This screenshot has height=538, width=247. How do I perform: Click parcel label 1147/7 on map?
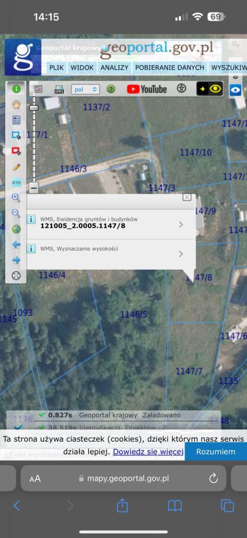pos(189,371)
